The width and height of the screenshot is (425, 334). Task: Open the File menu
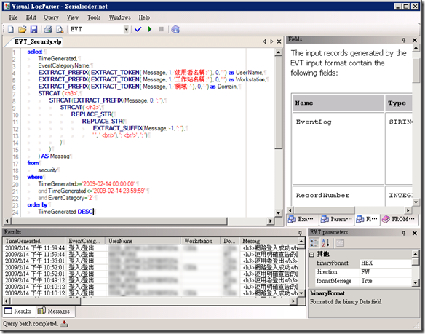tap(13, 17)
